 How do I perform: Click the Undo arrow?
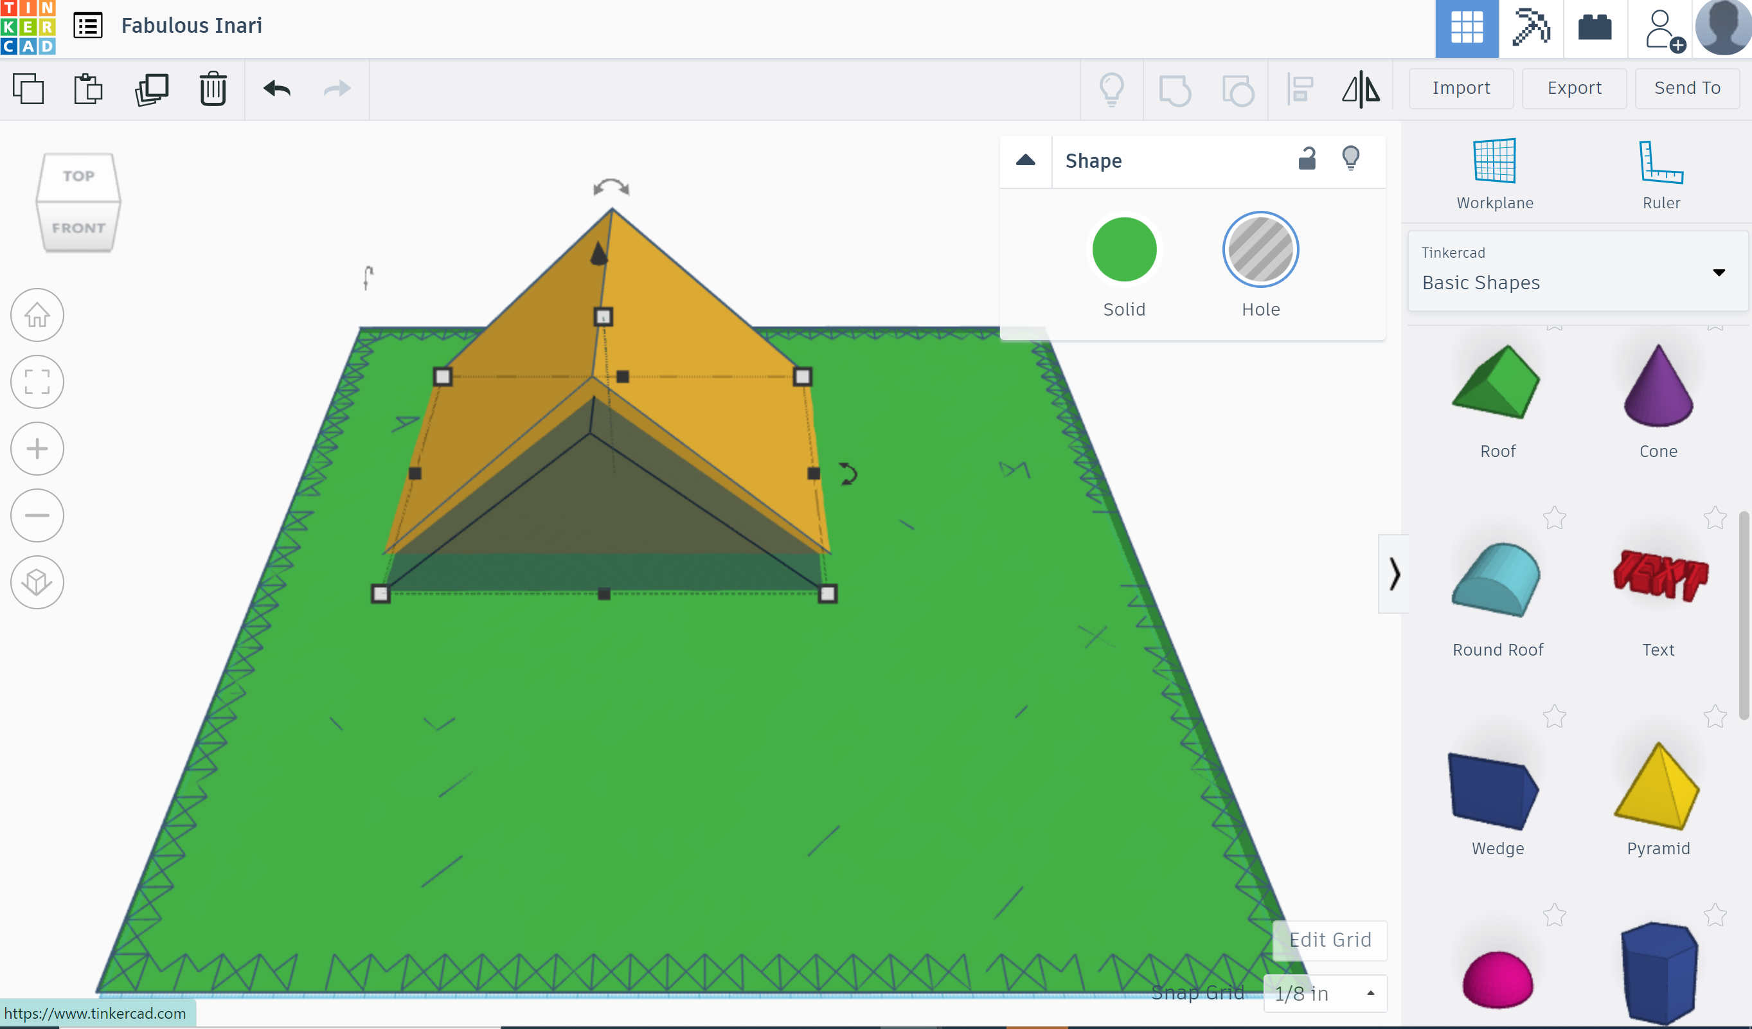tap(277, 89)
